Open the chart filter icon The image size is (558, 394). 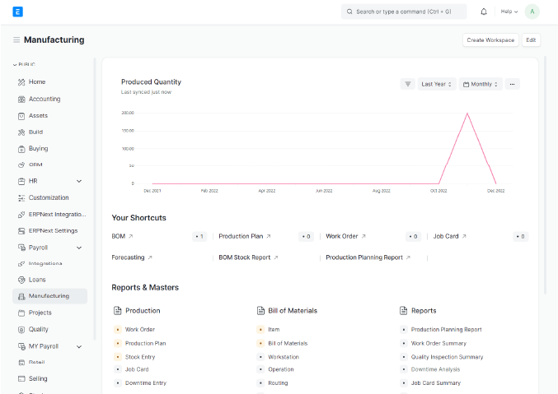(408, 84)
